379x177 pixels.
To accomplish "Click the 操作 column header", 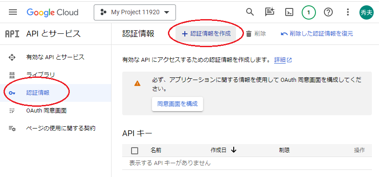I will [359, 150].
